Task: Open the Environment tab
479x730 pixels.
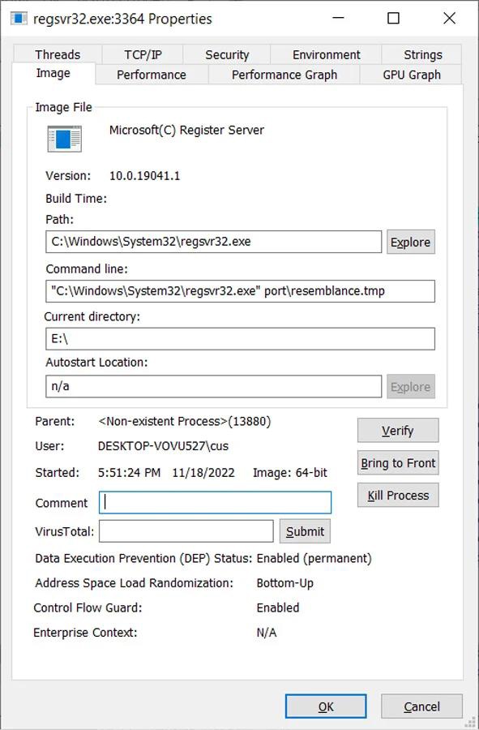Action: coord(326,54)
